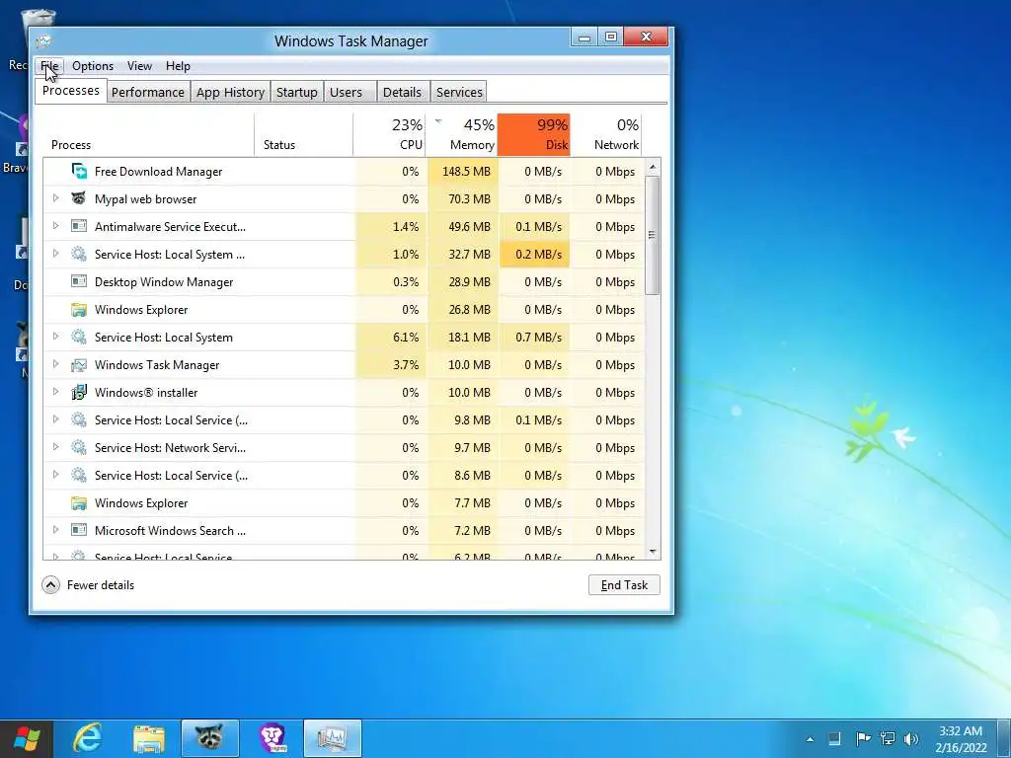This screenshot has width=1011, height=758.
Task: Sort by the CPU column header
Action: [390, 134]
